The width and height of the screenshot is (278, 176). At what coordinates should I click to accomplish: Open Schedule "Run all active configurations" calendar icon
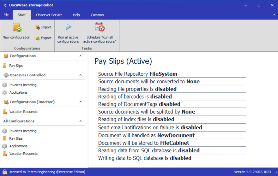click(x=100, y=27)
